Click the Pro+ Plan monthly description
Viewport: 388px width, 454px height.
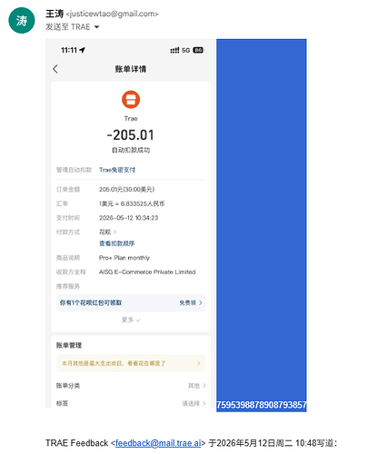tap(124, 258)
